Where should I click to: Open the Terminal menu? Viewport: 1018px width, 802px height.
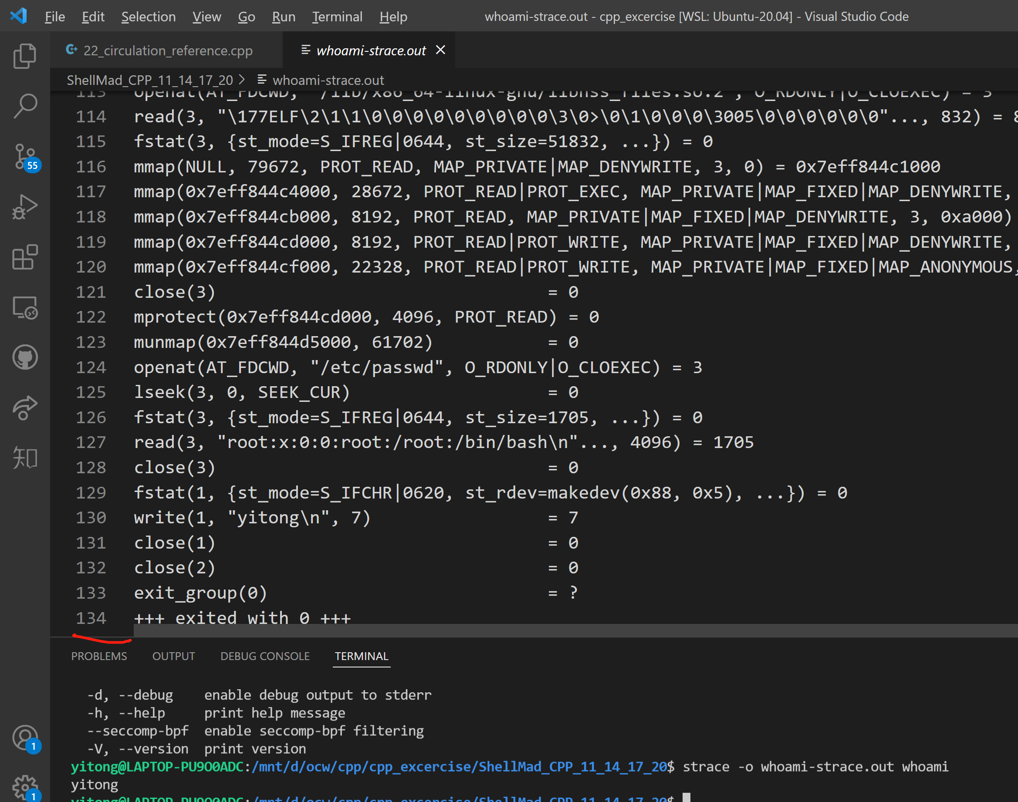click(x=337, y=17)
